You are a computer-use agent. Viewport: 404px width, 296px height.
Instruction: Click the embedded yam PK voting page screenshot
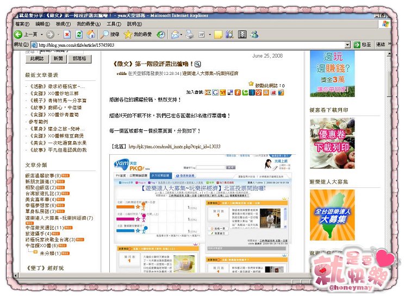[202, 213]
